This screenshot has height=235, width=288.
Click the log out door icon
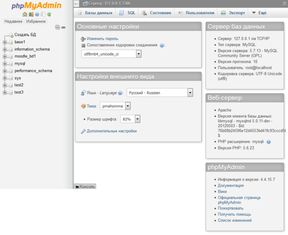click(31, 14)
